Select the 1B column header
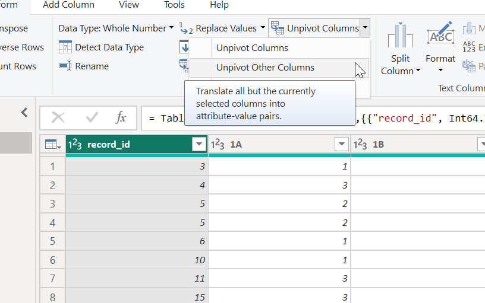485x303 pixels. click(418, 144)
